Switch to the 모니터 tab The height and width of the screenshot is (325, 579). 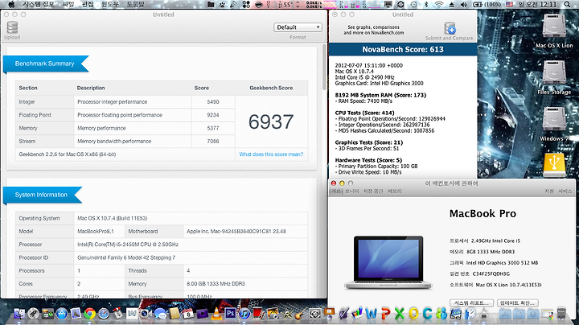pos(352,191)
